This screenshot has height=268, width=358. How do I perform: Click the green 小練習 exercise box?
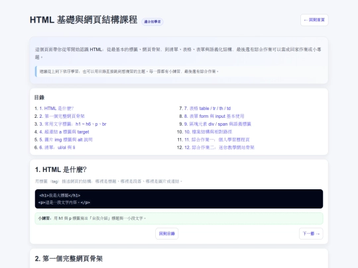point(179,218)
